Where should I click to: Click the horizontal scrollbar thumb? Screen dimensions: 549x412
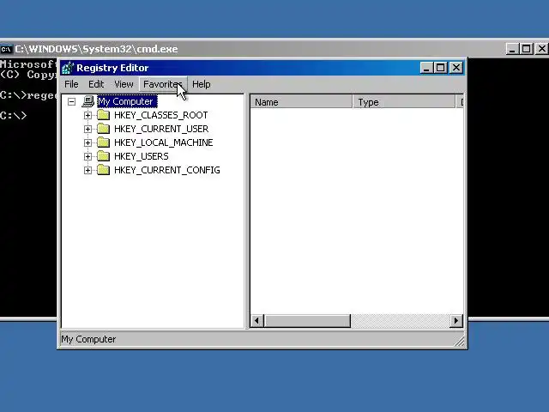[x=307, y=320]
